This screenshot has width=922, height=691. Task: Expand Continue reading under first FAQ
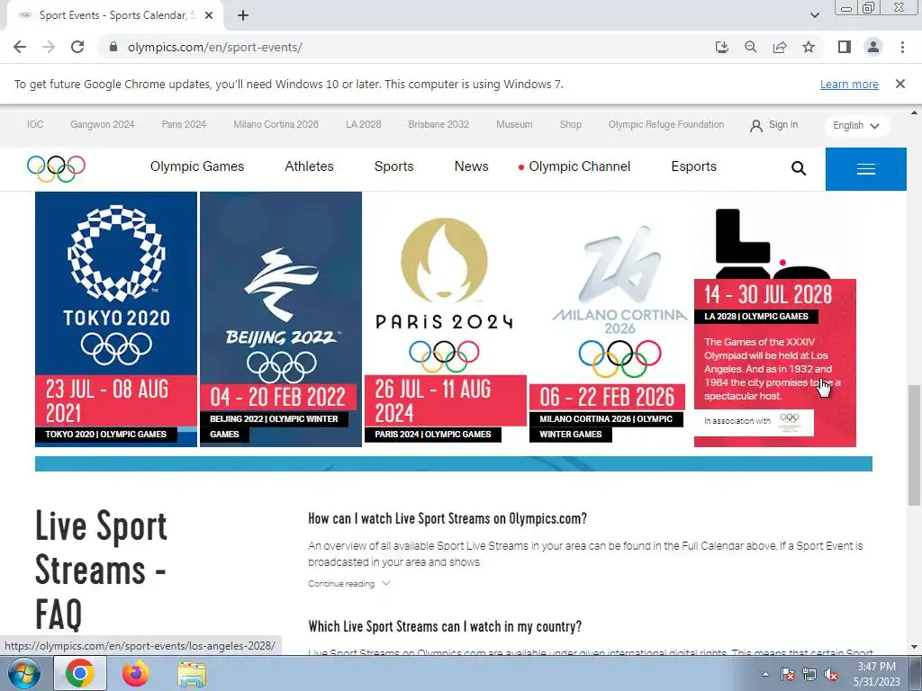(x=348, y=583)
